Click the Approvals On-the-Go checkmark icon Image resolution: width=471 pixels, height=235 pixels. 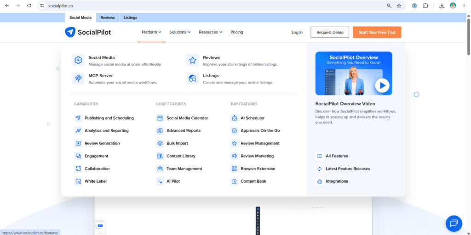pyautogui.click(x=234, y=131)
